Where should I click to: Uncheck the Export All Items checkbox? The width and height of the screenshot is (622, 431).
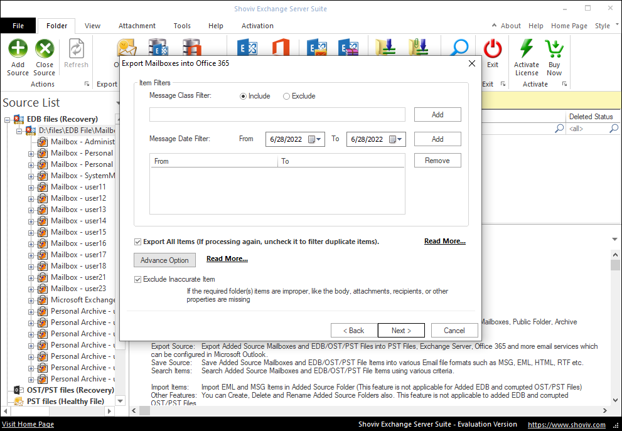coord(137,242)
